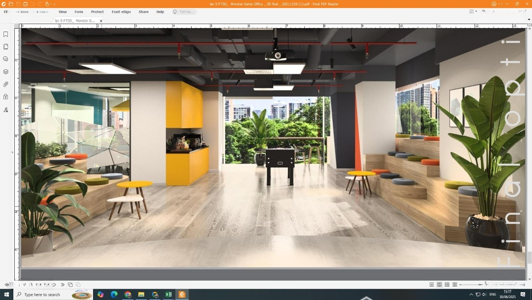
Task: Switch to single page view mode
Action: coord(432,285)
